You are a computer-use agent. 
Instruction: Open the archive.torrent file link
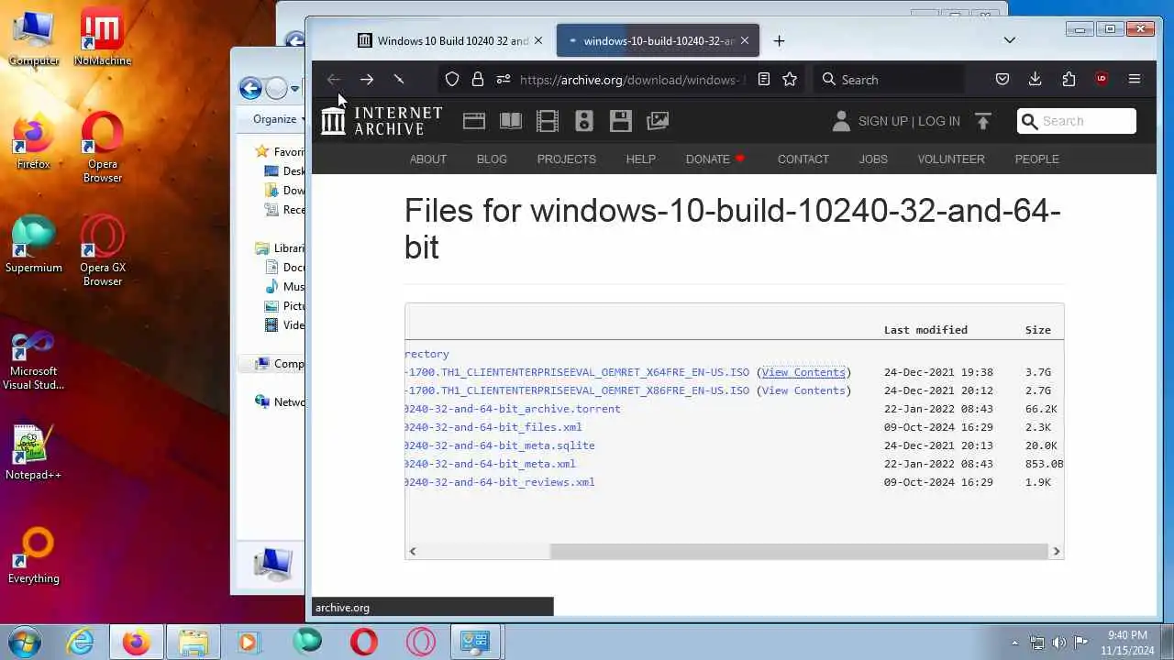click(x=513, y=409)
